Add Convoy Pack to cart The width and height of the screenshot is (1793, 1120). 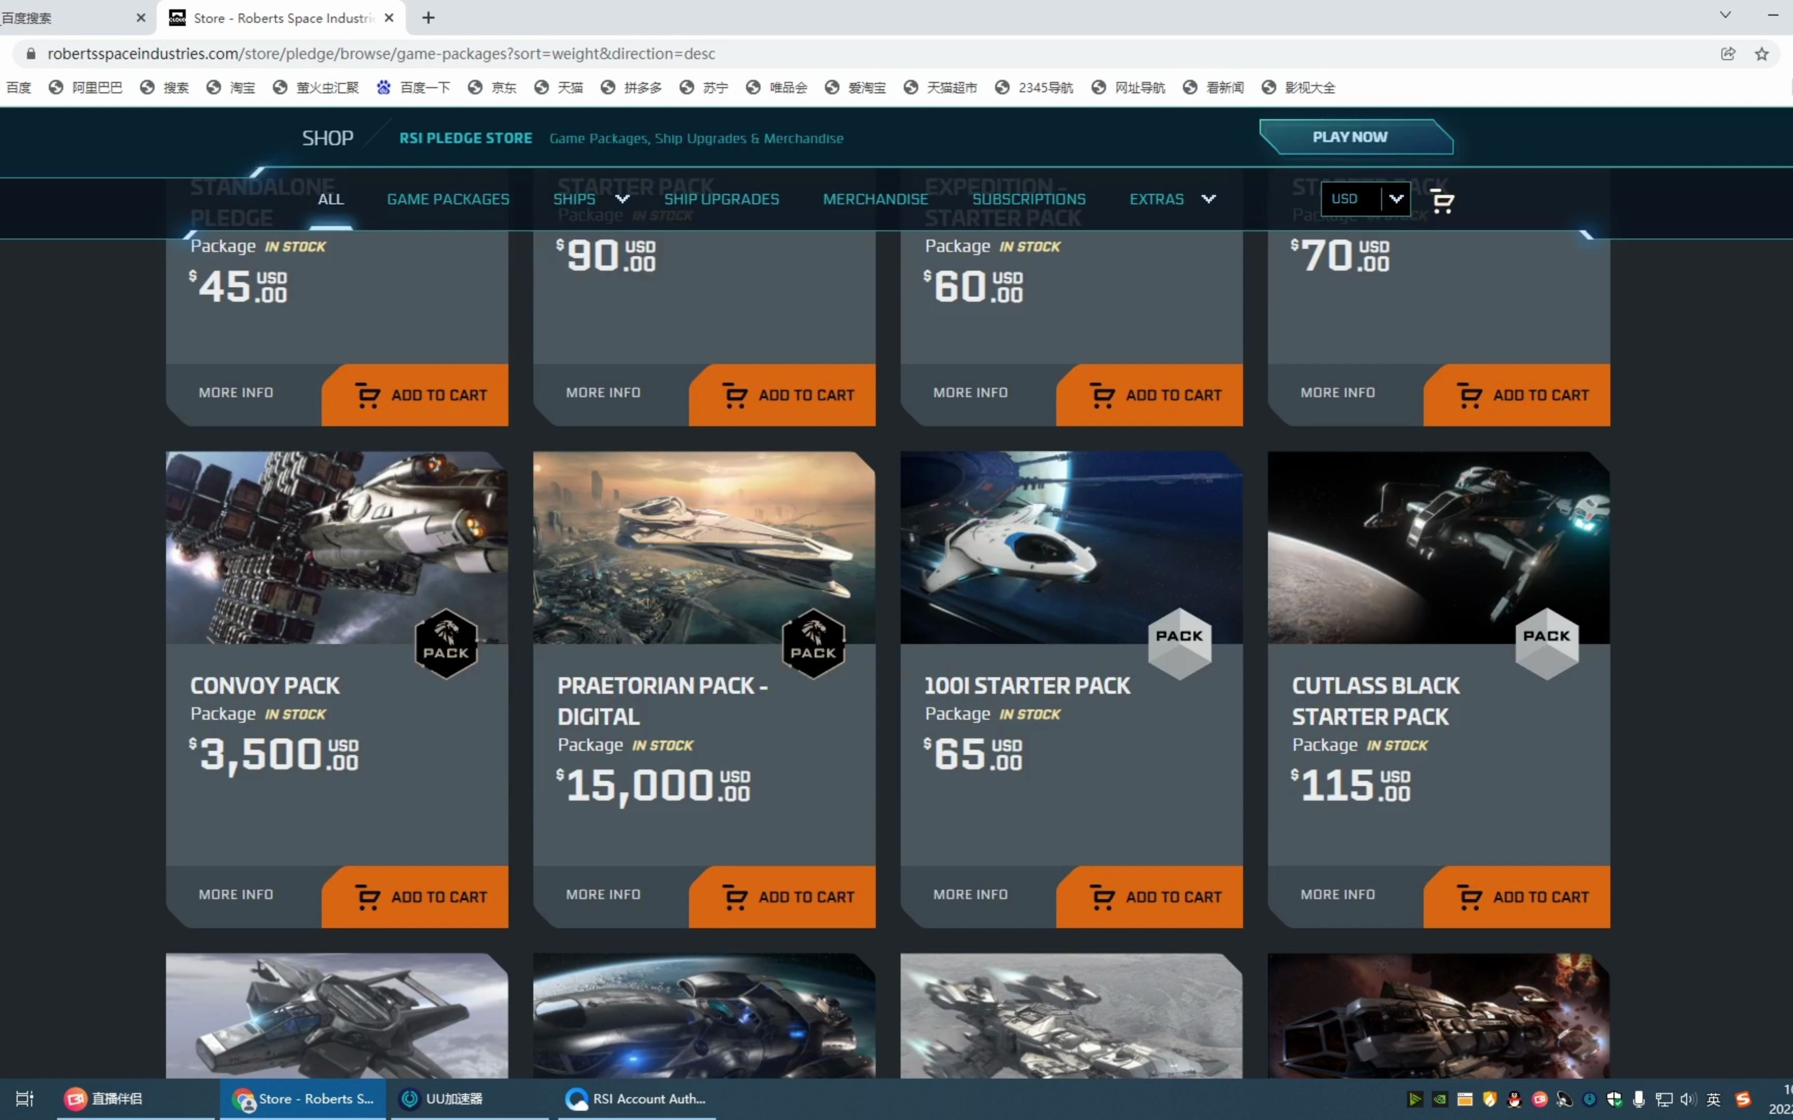pyautogui.click(x=415, y=897)
